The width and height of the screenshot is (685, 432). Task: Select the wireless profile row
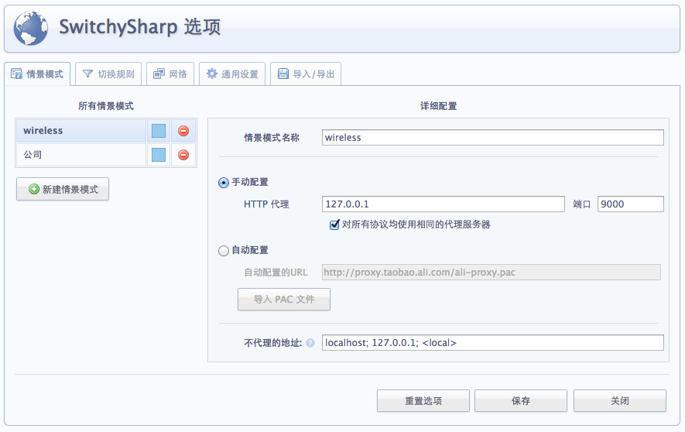point(80,131)
